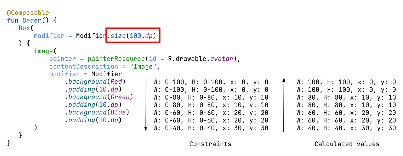
Task: Click the Box composable keyword
Action: point(25,28)
